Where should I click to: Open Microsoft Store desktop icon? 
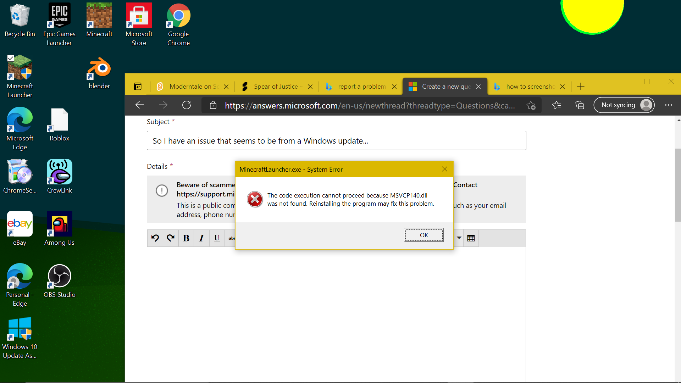pyautogui.click(x=139, y=24)
